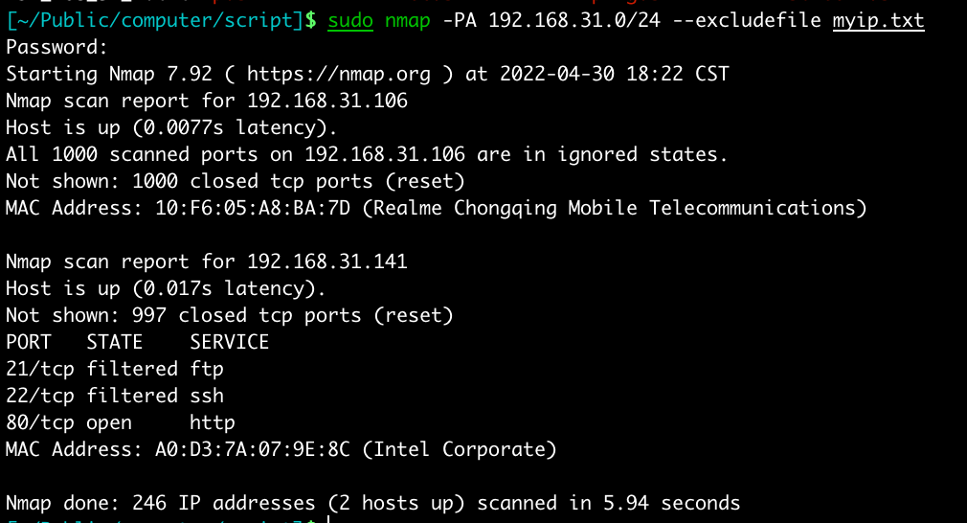Click the 22/tcp filtered ssh row
967x523 pixels.
coord(115,396)
